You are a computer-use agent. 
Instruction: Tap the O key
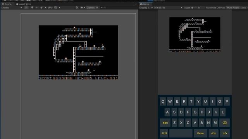tap(220, 102)
